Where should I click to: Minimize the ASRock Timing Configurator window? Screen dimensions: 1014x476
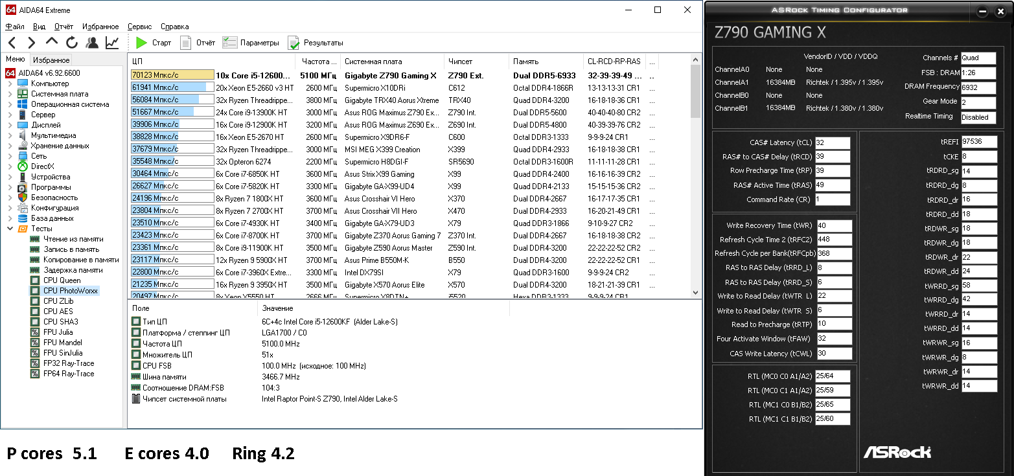pos(982,11)
